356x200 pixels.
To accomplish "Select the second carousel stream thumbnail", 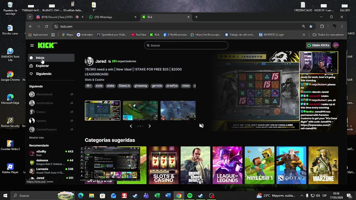I will [x=140, y=111].
